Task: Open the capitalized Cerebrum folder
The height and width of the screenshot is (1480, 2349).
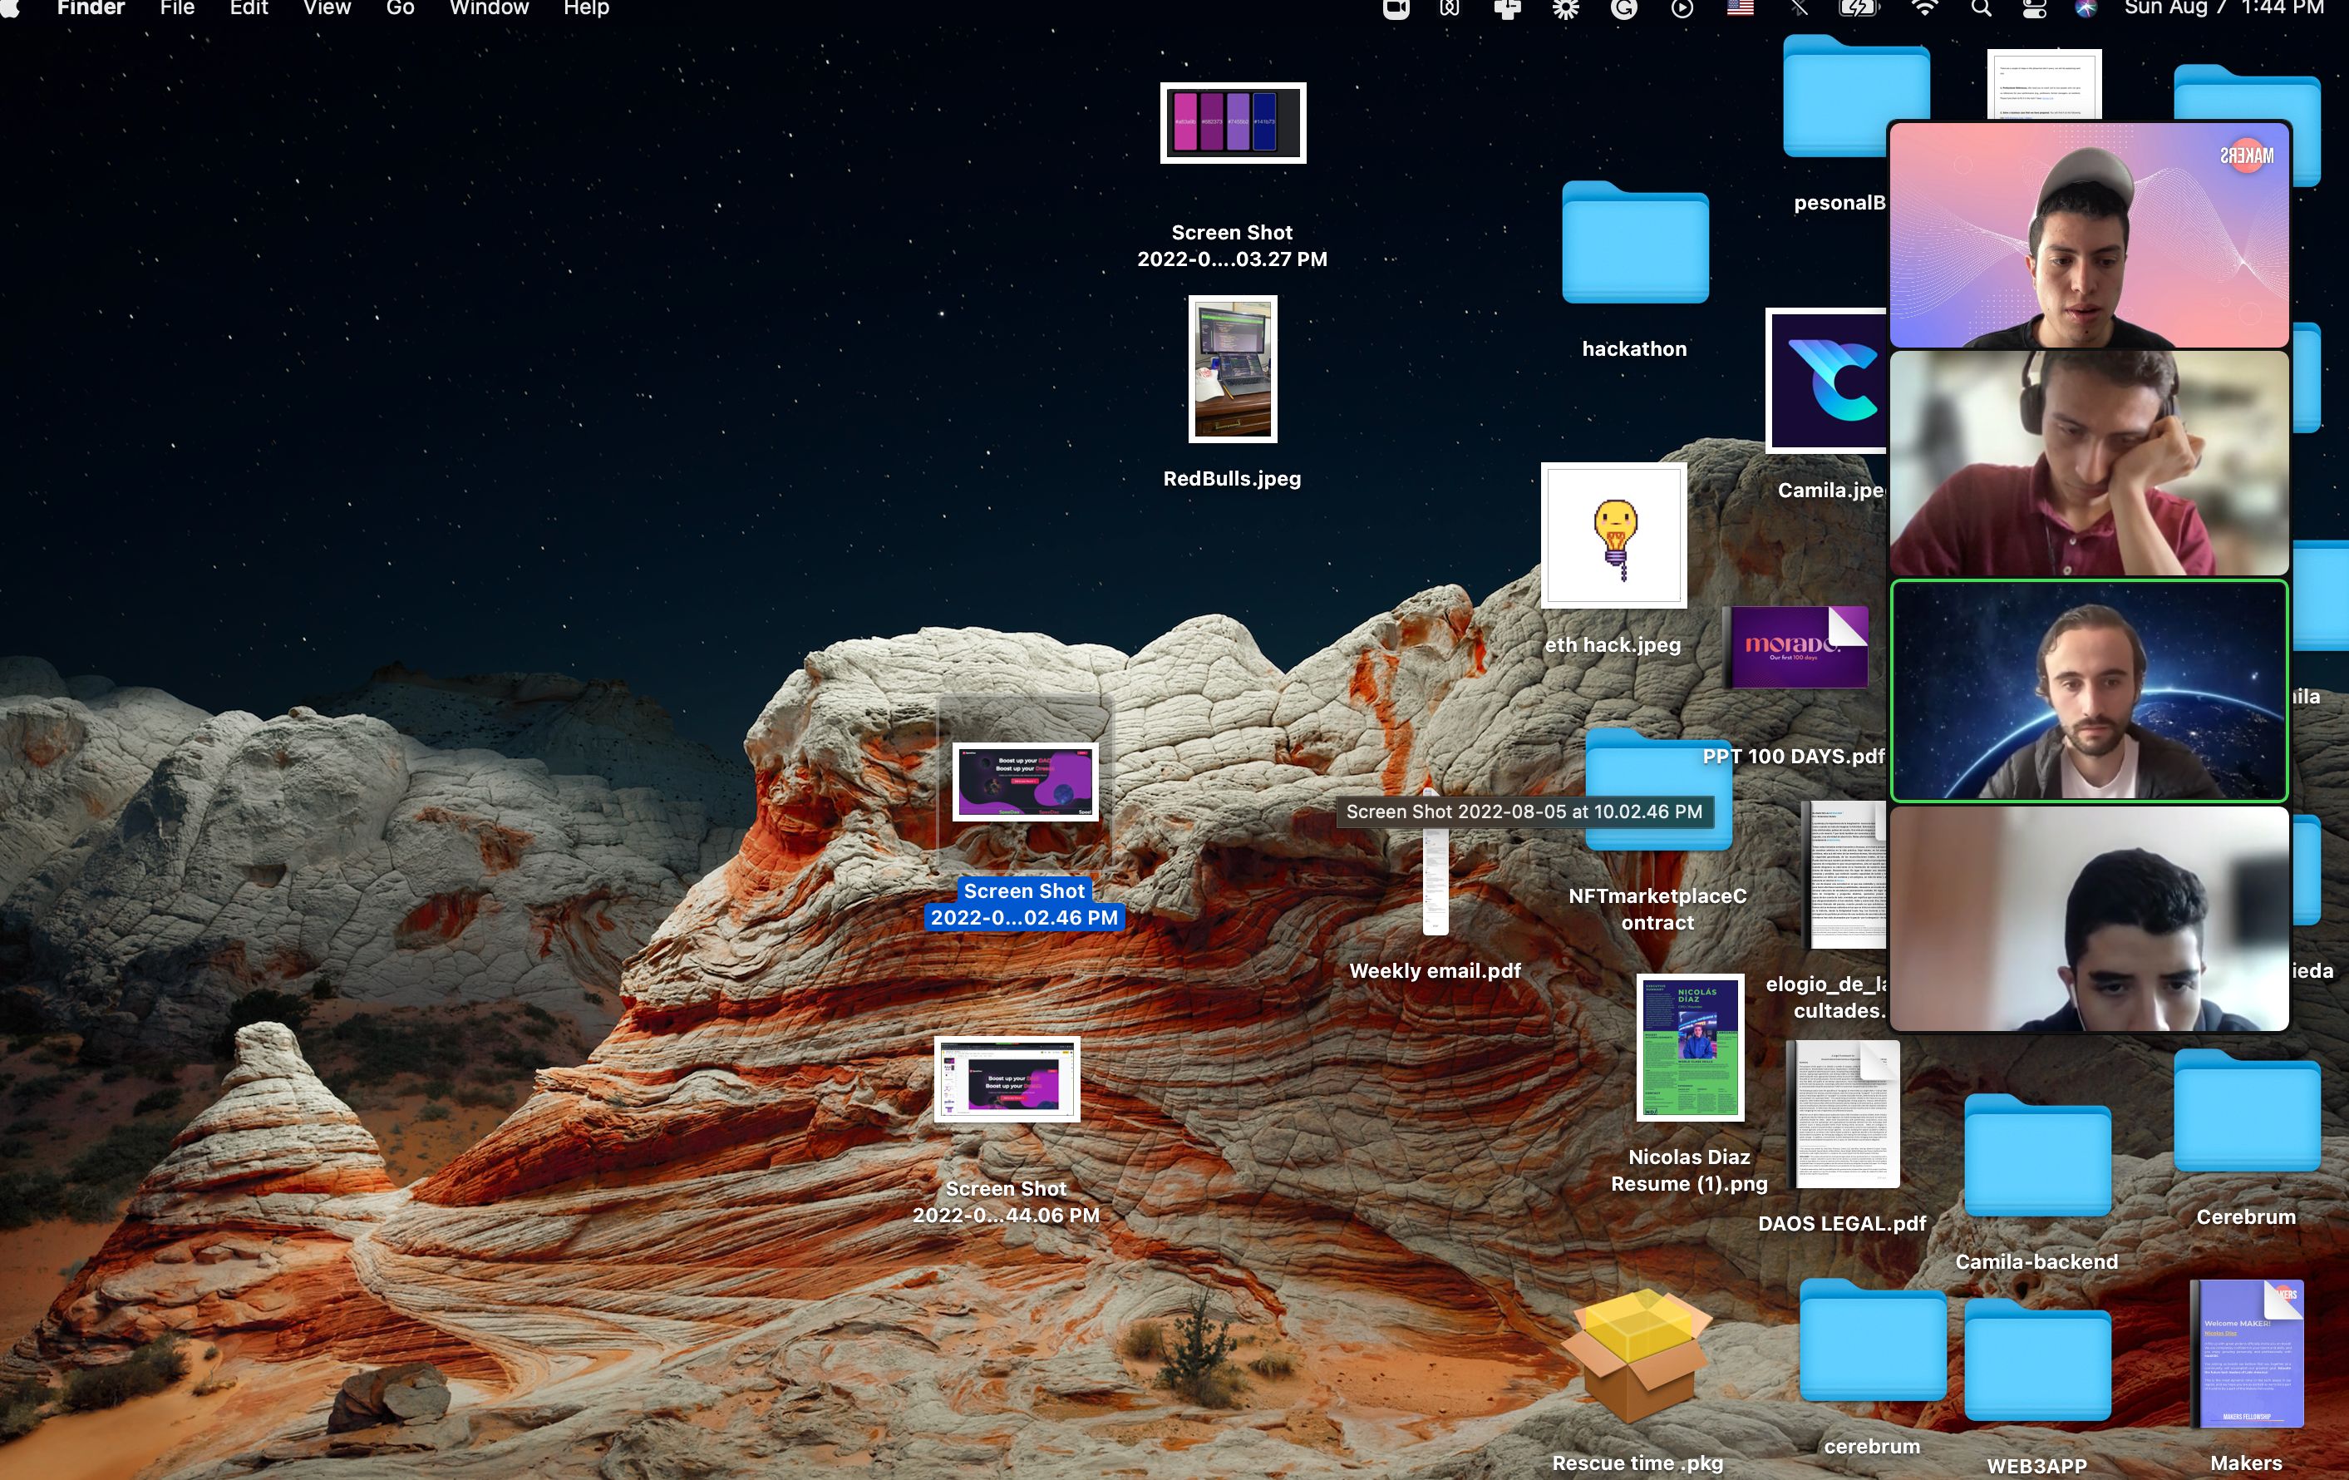Action: click(2246, 1110)
